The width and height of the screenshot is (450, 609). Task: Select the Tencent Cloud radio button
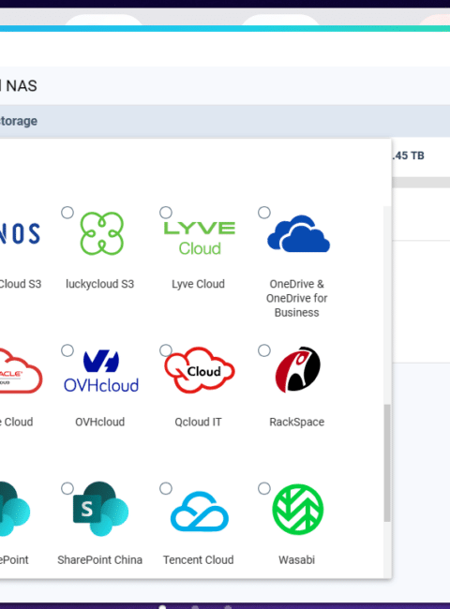pos(166,488)
